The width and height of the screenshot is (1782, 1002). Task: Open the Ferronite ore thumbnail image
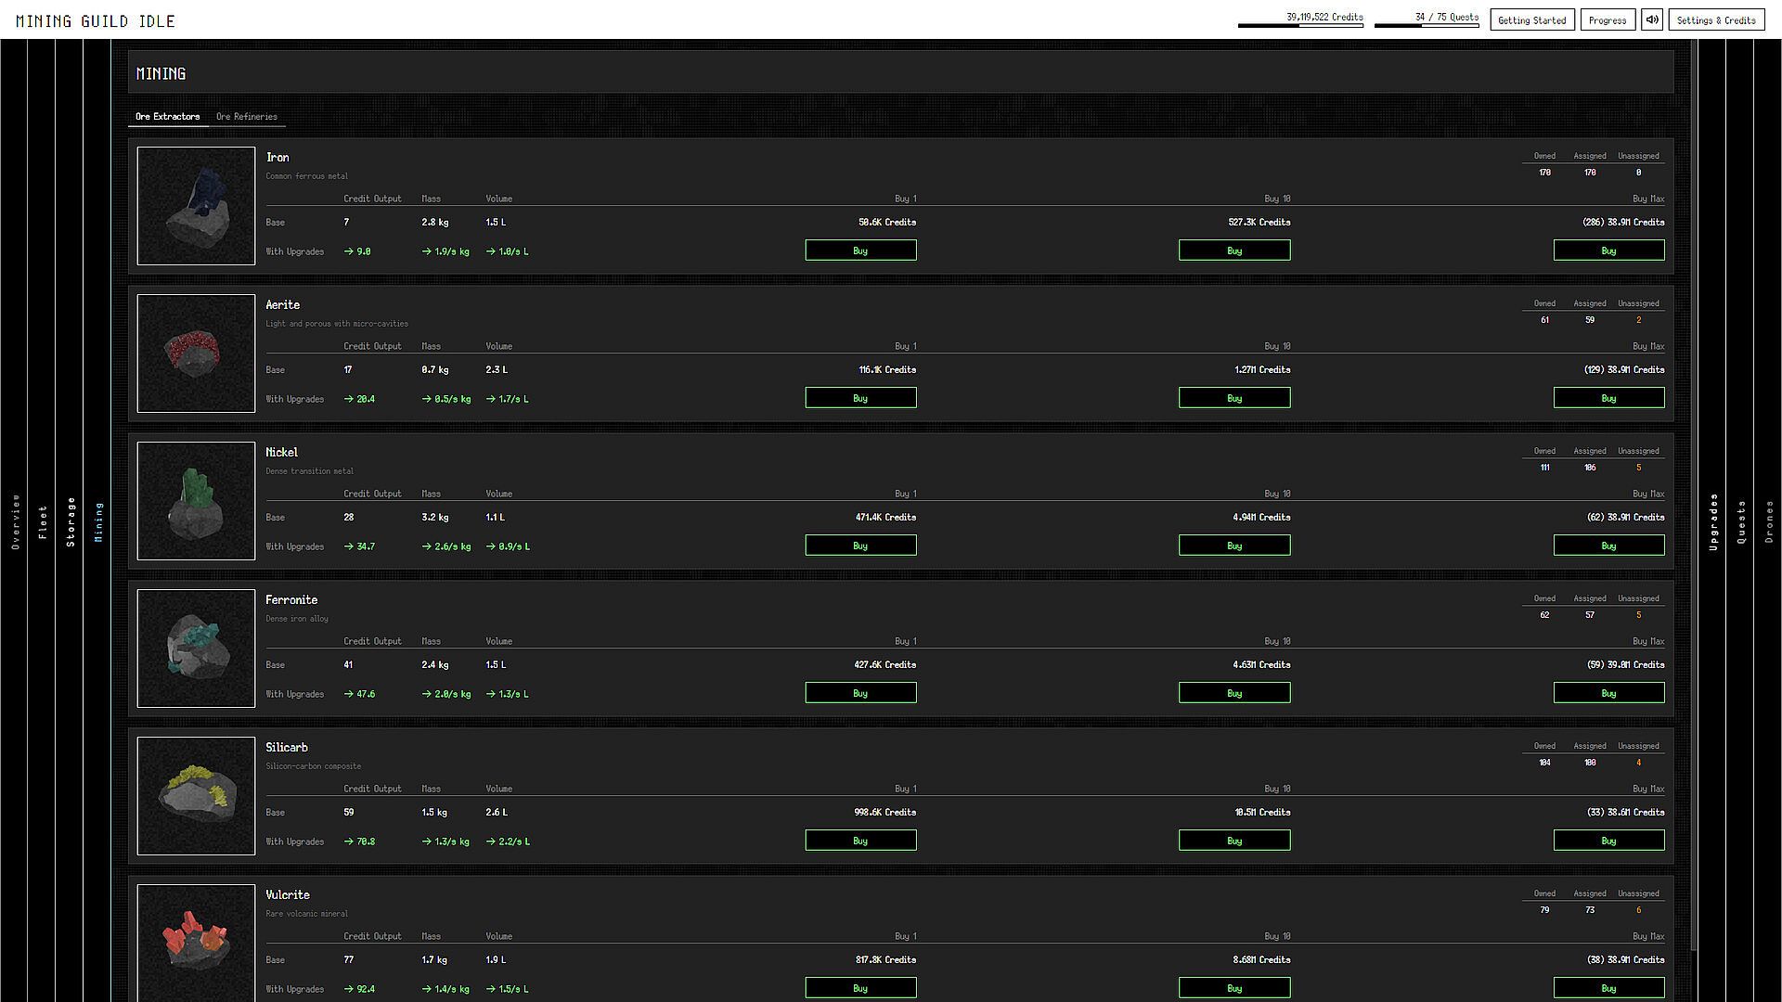196,649
